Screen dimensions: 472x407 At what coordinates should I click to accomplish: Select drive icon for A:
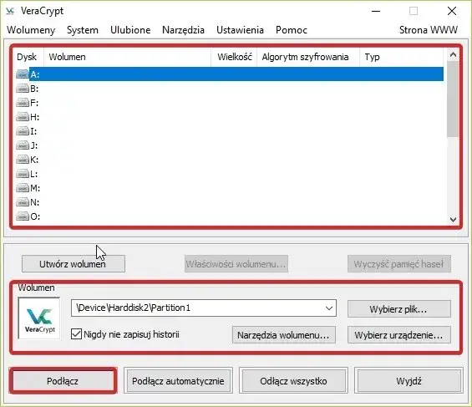pyautogui.click(x=23, y=74)
